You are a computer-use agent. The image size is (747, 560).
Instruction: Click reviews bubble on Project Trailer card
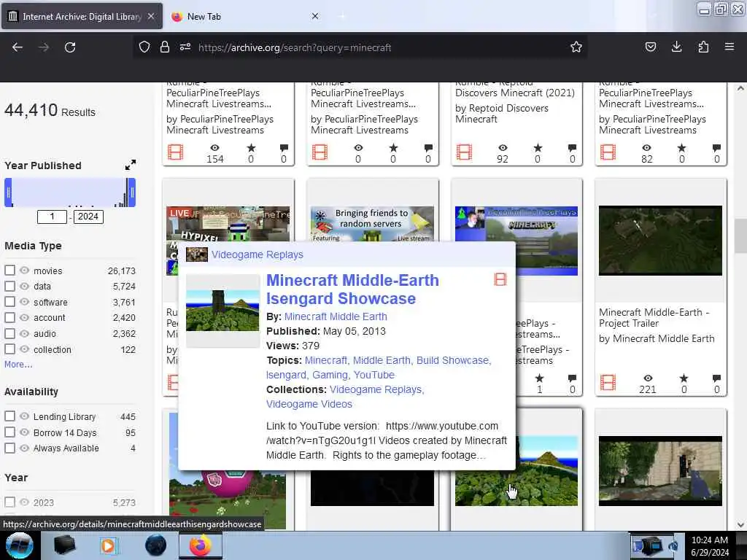click(716, 378)
